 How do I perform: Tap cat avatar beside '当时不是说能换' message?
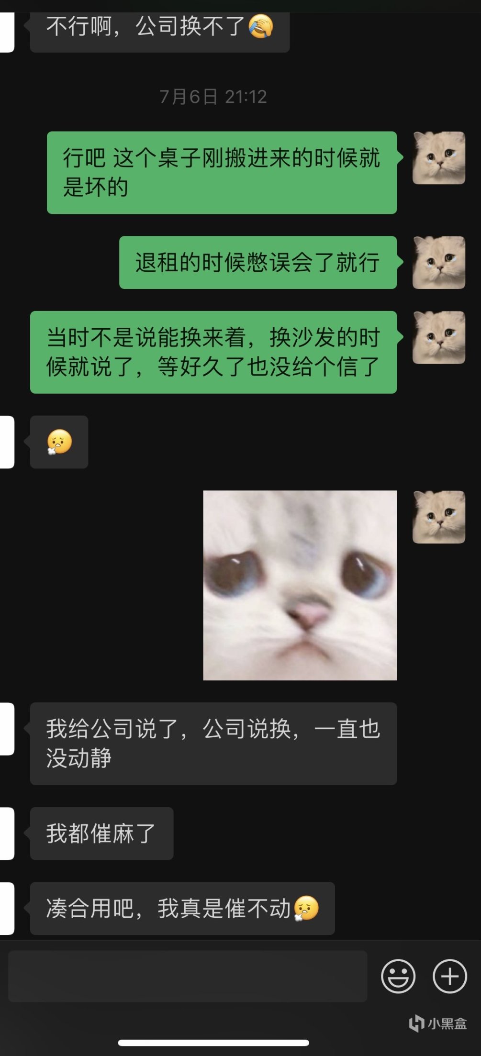439,337
